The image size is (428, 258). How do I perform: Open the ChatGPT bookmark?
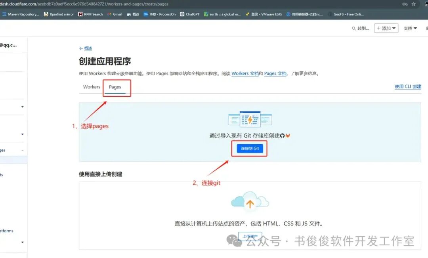[190, 14]
